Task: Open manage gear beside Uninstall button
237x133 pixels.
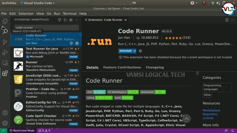Action: 140,51
